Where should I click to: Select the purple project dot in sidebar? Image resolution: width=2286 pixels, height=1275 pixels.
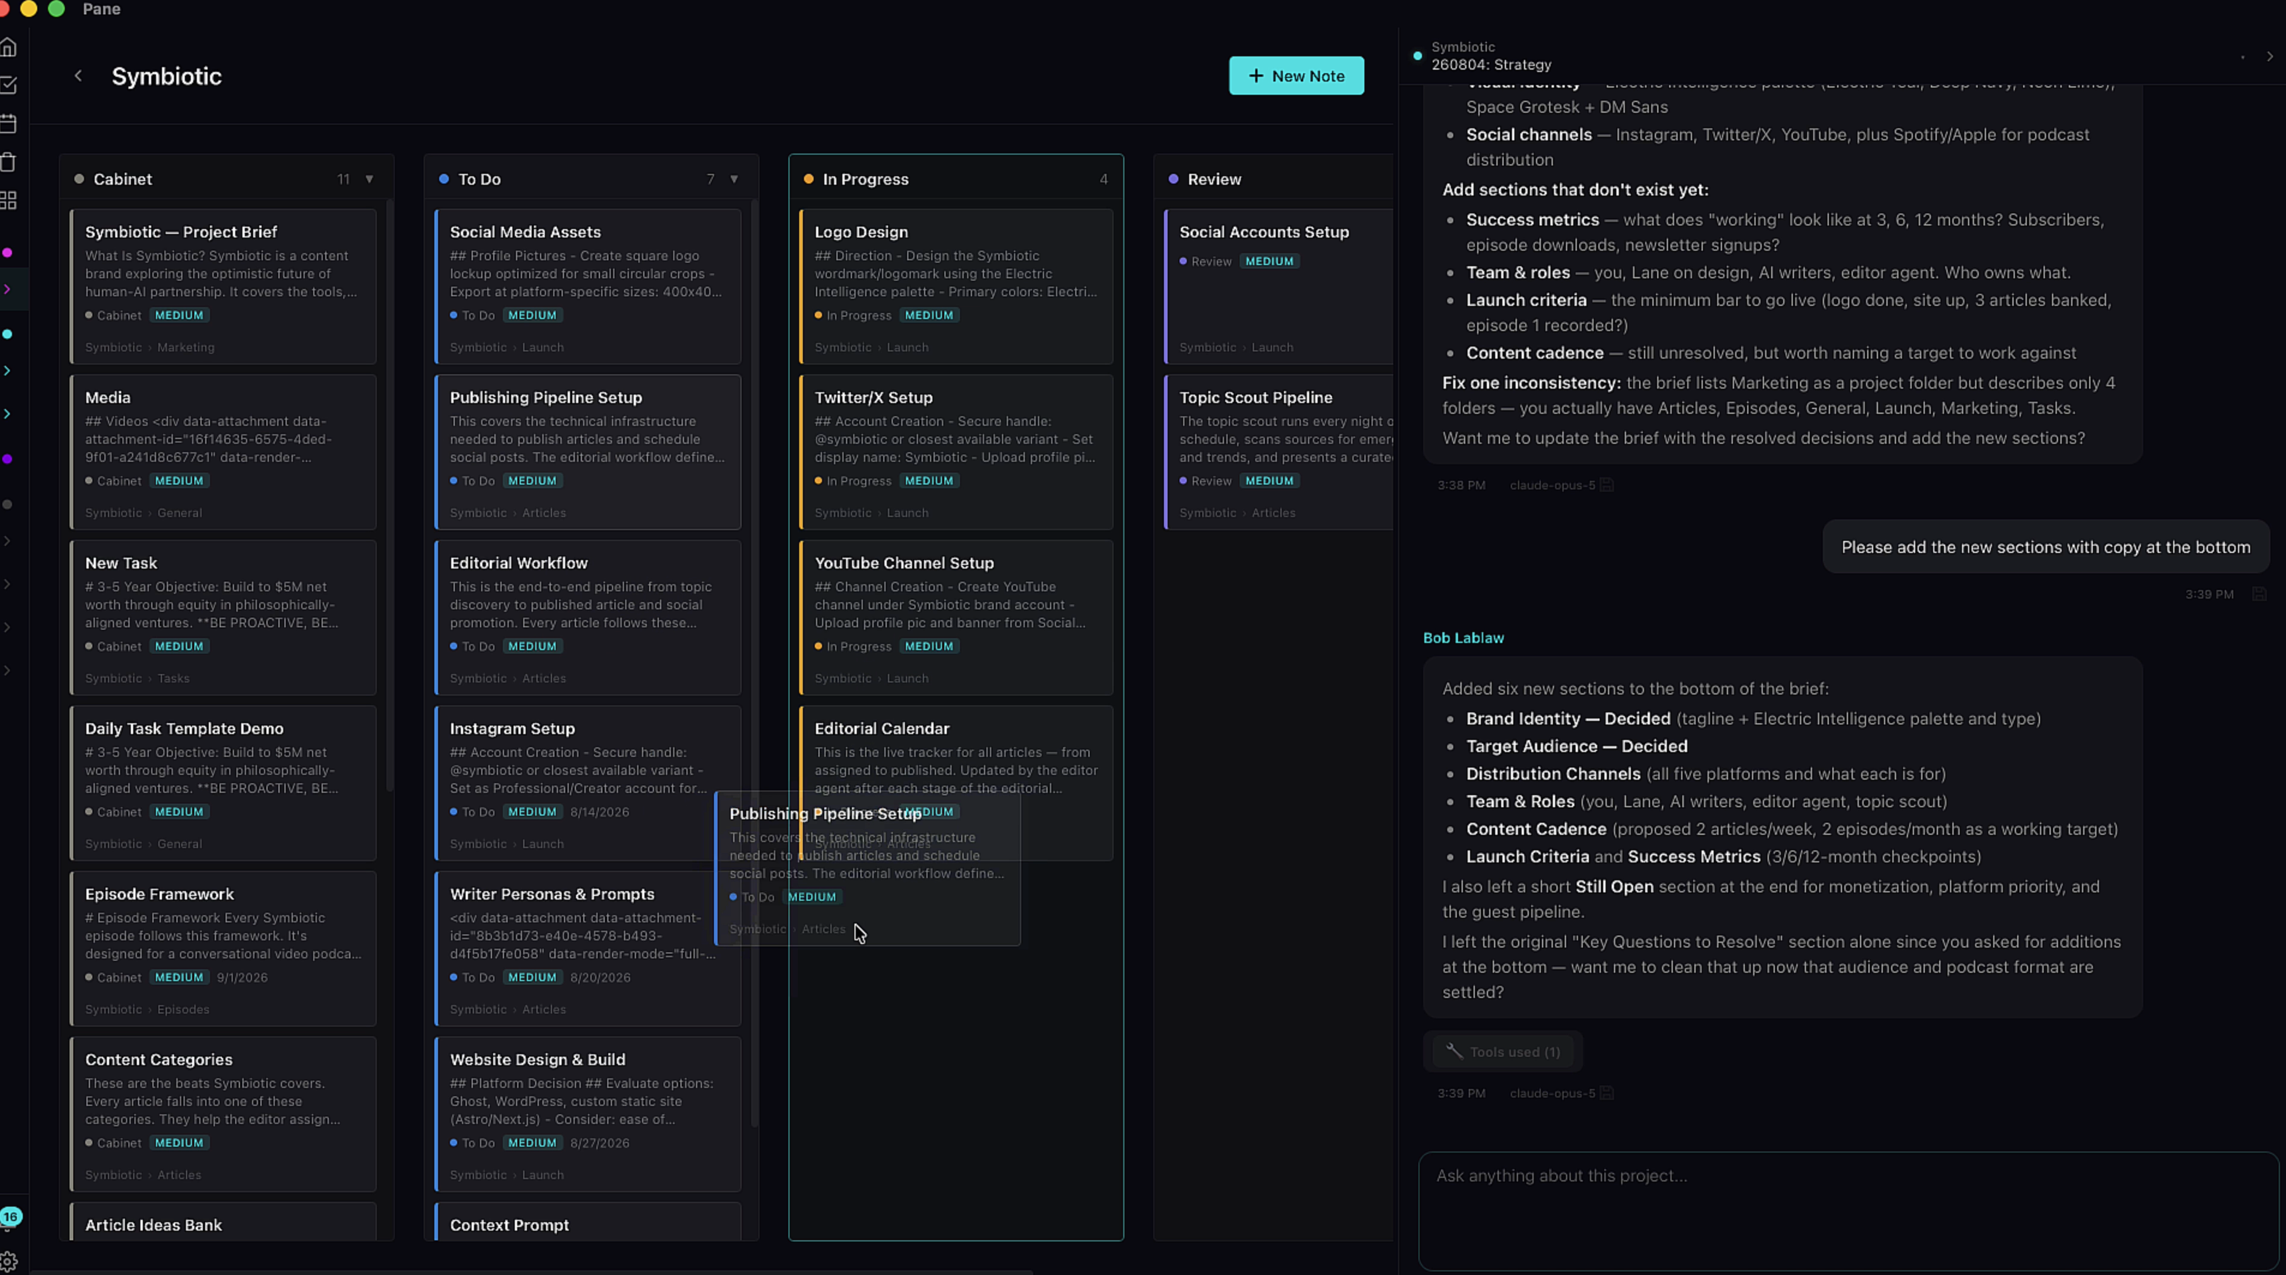[7, 459]
